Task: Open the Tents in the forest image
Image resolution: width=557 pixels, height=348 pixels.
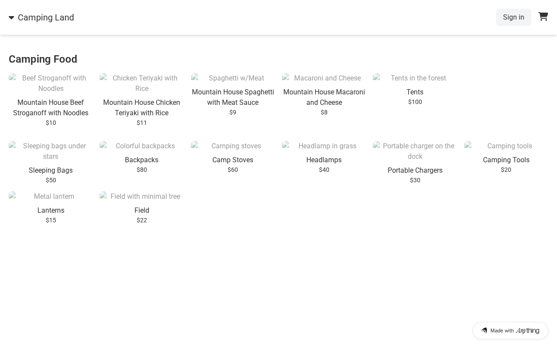Action: (415, 78)
